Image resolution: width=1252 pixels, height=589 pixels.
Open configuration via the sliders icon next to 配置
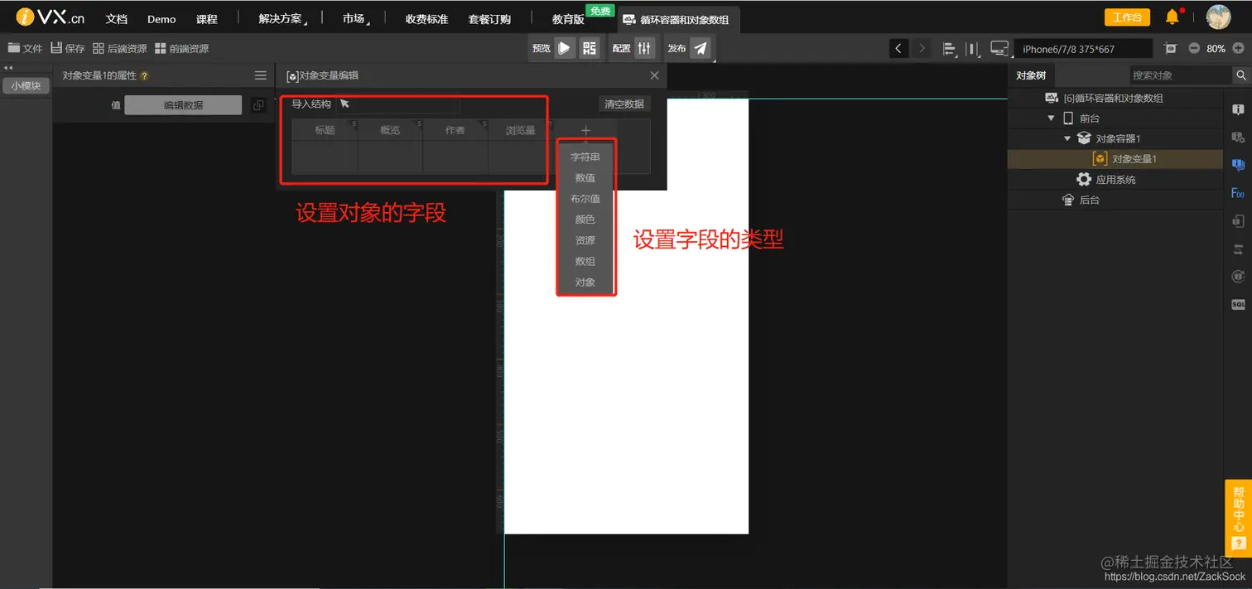(644, 48)
